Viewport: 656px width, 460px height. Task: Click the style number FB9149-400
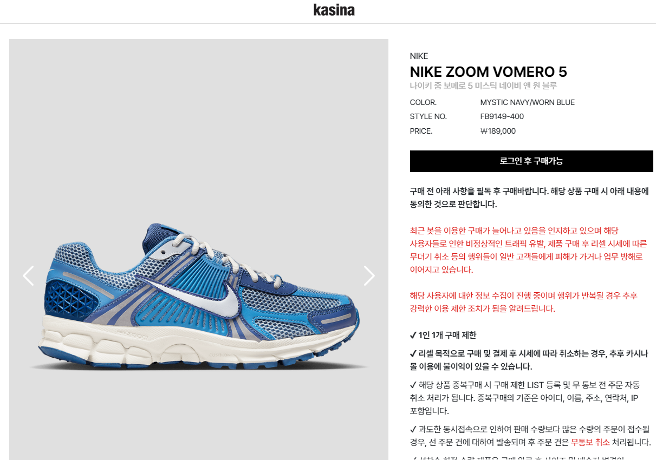click(502, 116)
